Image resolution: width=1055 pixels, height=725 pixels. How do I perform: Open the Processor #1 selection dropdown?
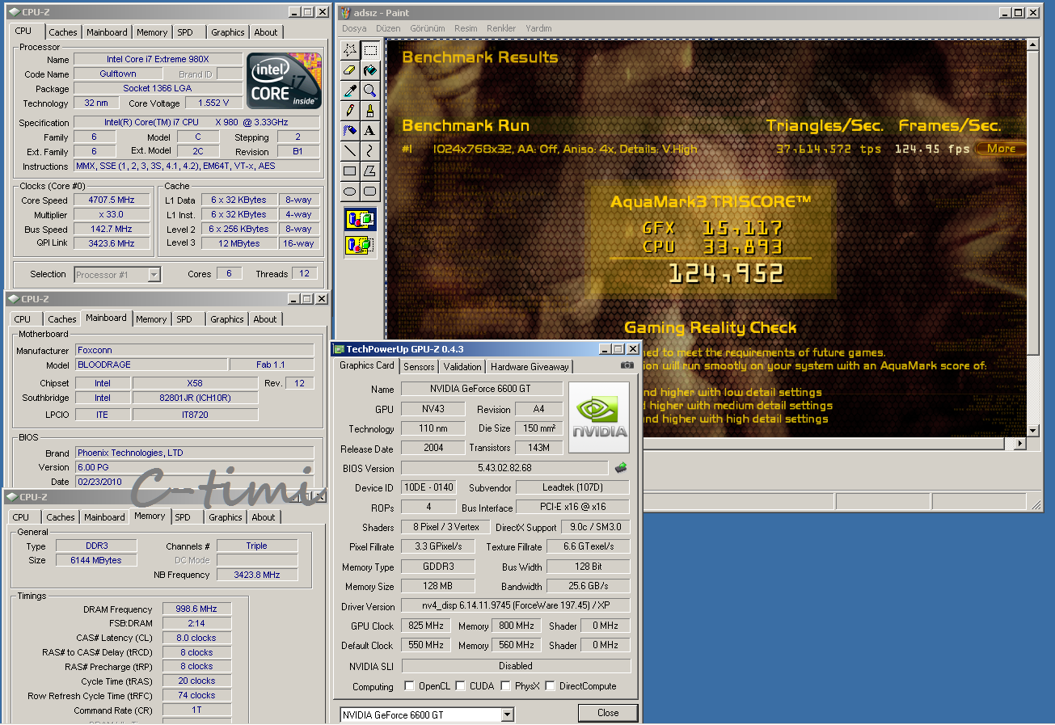154,275
